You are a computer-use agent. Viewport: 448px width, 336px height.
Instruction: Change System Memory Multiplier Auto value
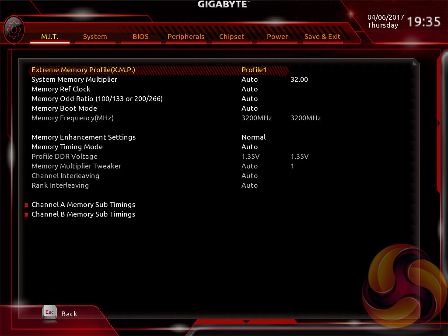coord(249,80)
